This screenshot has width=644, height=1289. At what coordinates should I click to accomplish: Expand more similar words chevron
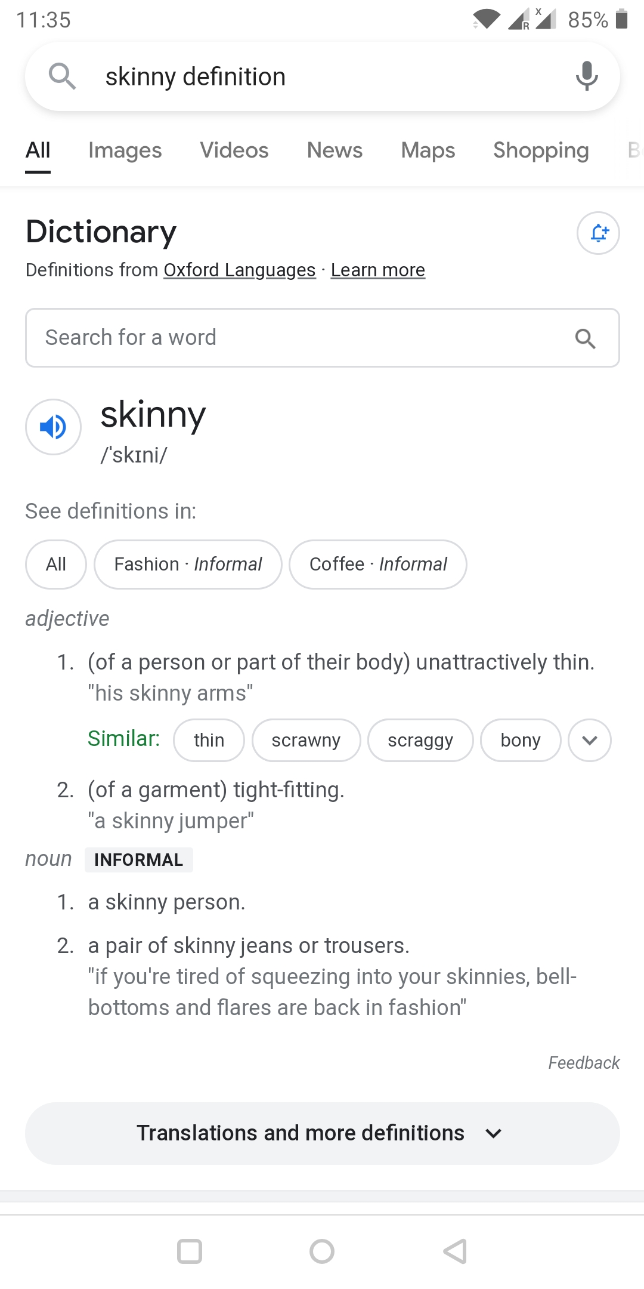tap(590, 741)
